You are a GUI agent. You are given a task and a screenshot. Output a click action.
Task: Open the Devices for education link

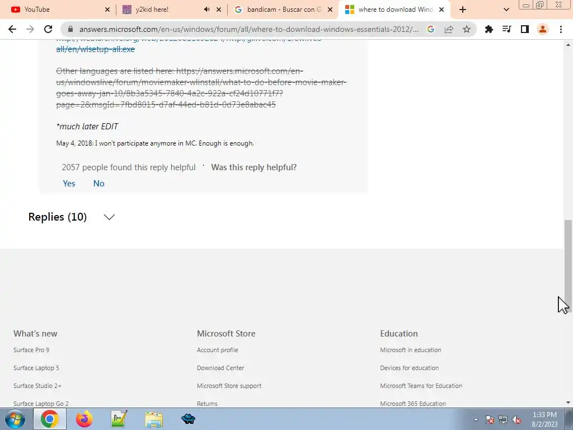409,368
